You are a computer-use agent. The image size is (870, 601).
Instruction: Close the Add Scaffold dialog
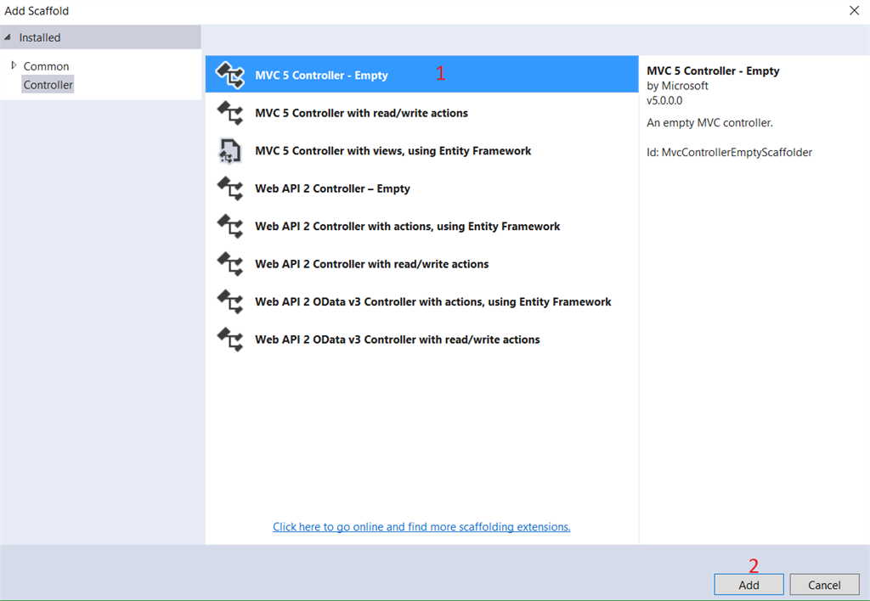[854, 10]
